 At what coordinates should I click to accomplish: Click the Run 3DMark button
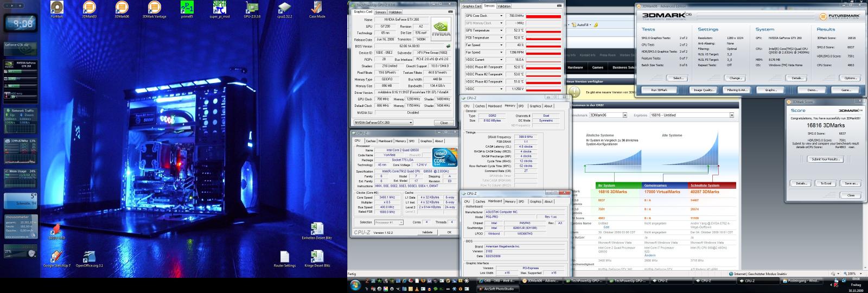[659, 90]
